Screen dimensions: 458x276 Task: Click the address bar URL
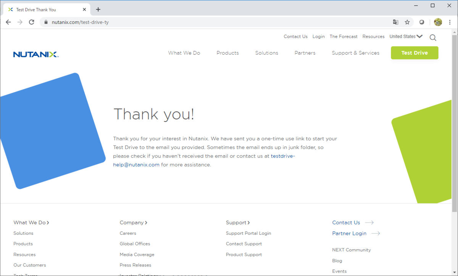click(80, 22)
